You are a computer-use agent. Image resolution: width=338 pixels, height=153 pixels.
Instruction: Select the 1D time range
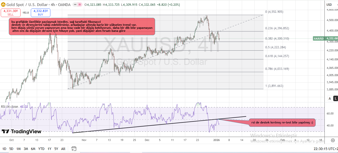pos(4,149)
